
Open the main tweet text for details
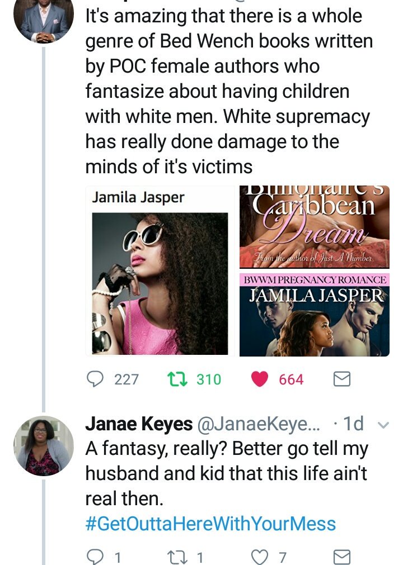229,91
